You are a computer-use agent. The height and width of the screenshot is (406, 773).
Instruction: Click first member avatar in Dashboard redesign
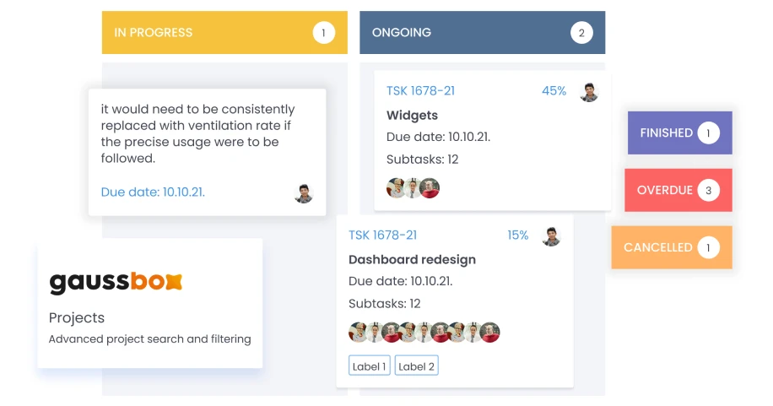359,333
